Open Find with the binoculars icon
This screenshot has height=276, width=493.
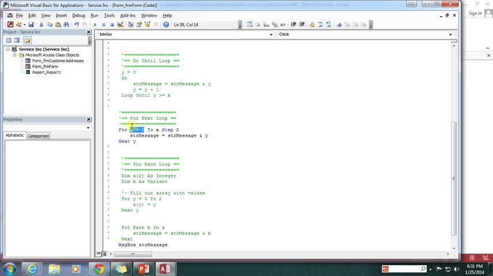(x=66, y=25)
